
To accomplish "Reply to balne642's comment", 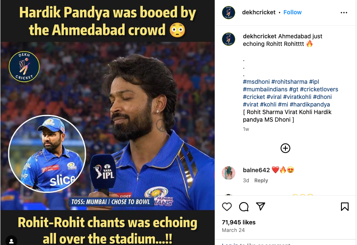I will (261, 181).
